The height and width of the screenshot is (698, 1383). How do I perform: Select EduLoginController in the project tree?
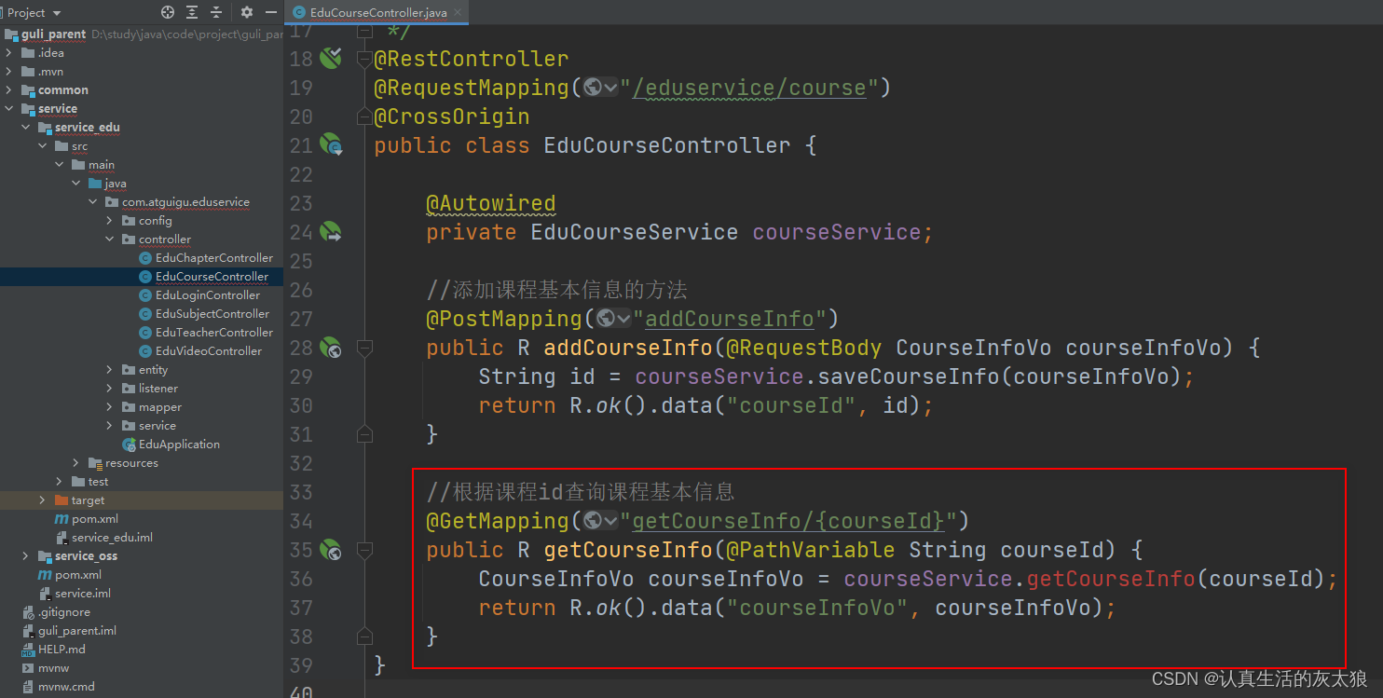(208, 295)
